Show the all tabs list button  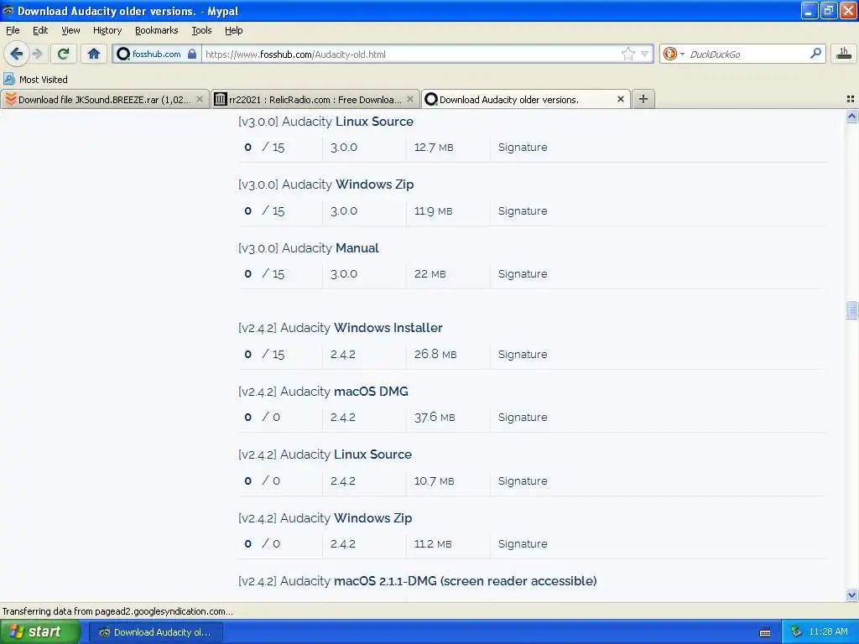[851, 99]
